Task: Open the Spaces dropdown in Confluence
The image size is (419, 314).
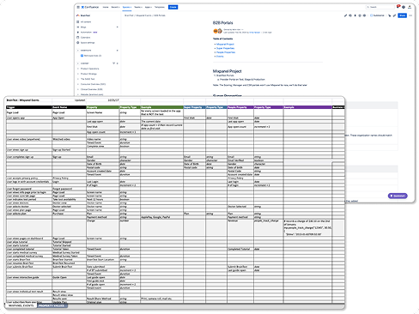Action: (127, 7)
